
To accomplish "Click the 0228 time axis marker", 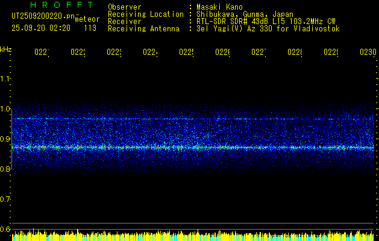I will pos(295,52).
